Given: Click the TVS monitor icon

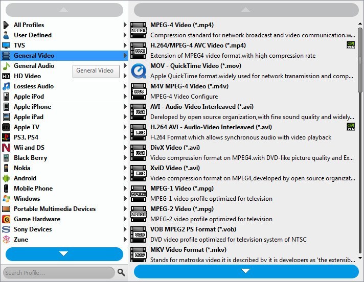Looking at the screenshot, I should 6,45.
